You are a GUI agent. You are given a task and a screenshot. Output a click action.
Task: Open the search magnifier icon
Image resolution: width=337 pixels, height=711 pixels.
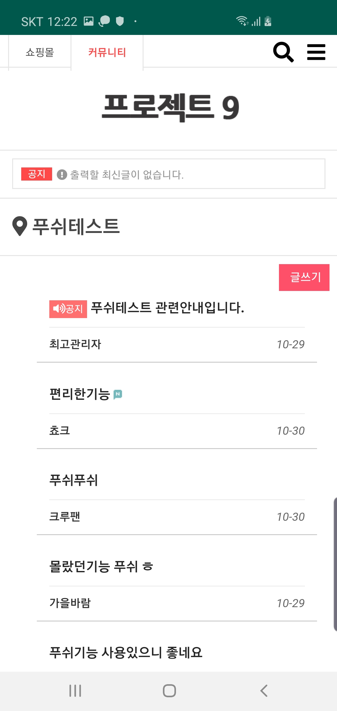pos(283,52)
